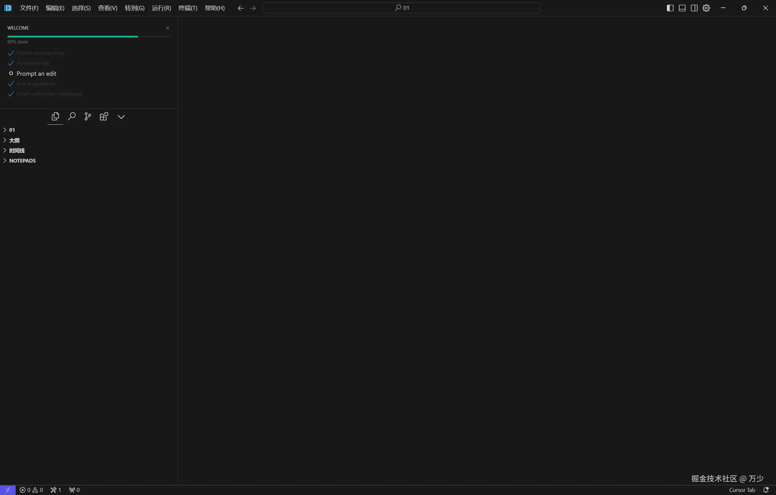Open the Extensions panel
Viewport: 776px width, 495px height.
pos(103,117)
